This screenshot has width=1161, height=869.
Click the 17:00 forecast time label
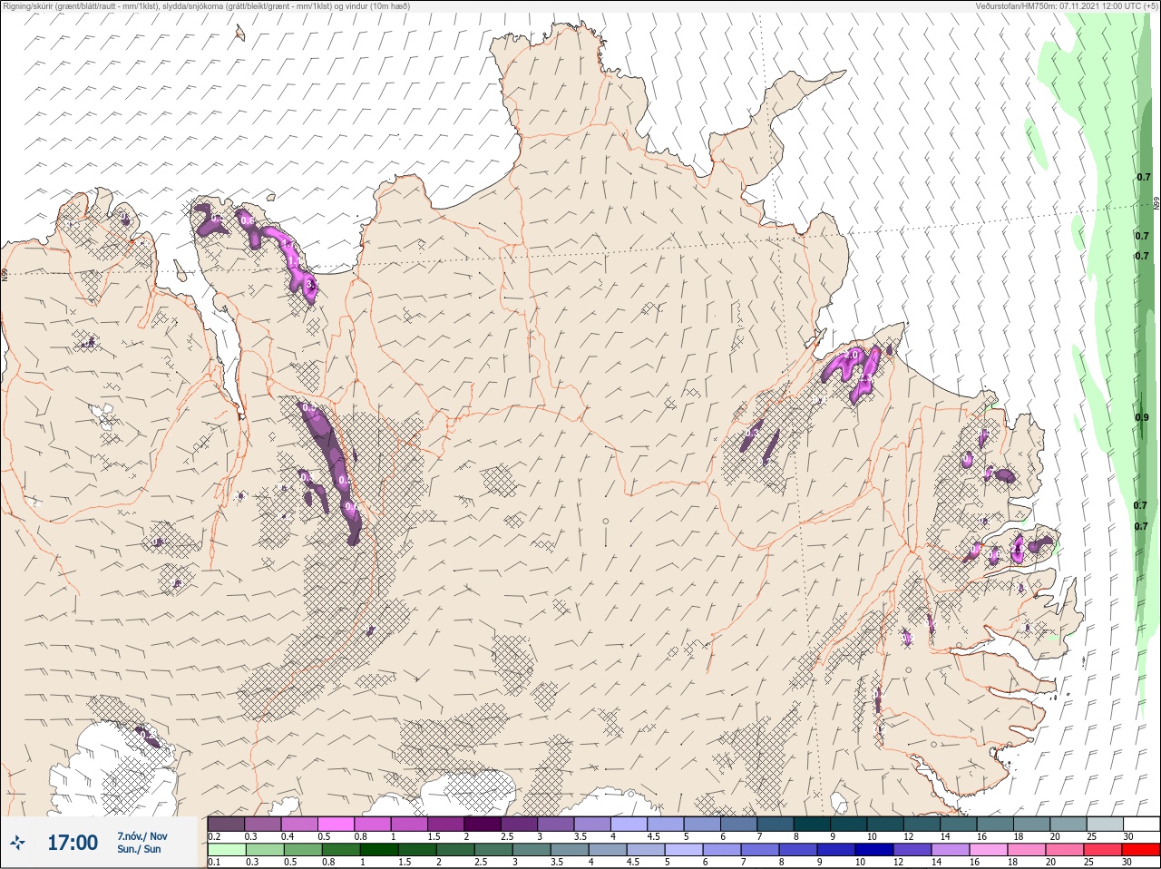(x=73, y=843)
